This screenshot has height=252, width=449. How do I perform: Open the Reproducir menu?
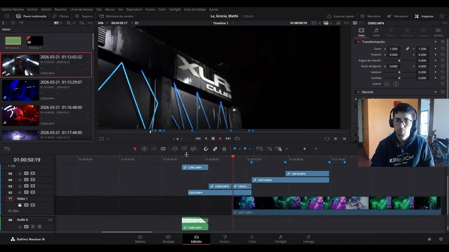click(x=134, y=9)
